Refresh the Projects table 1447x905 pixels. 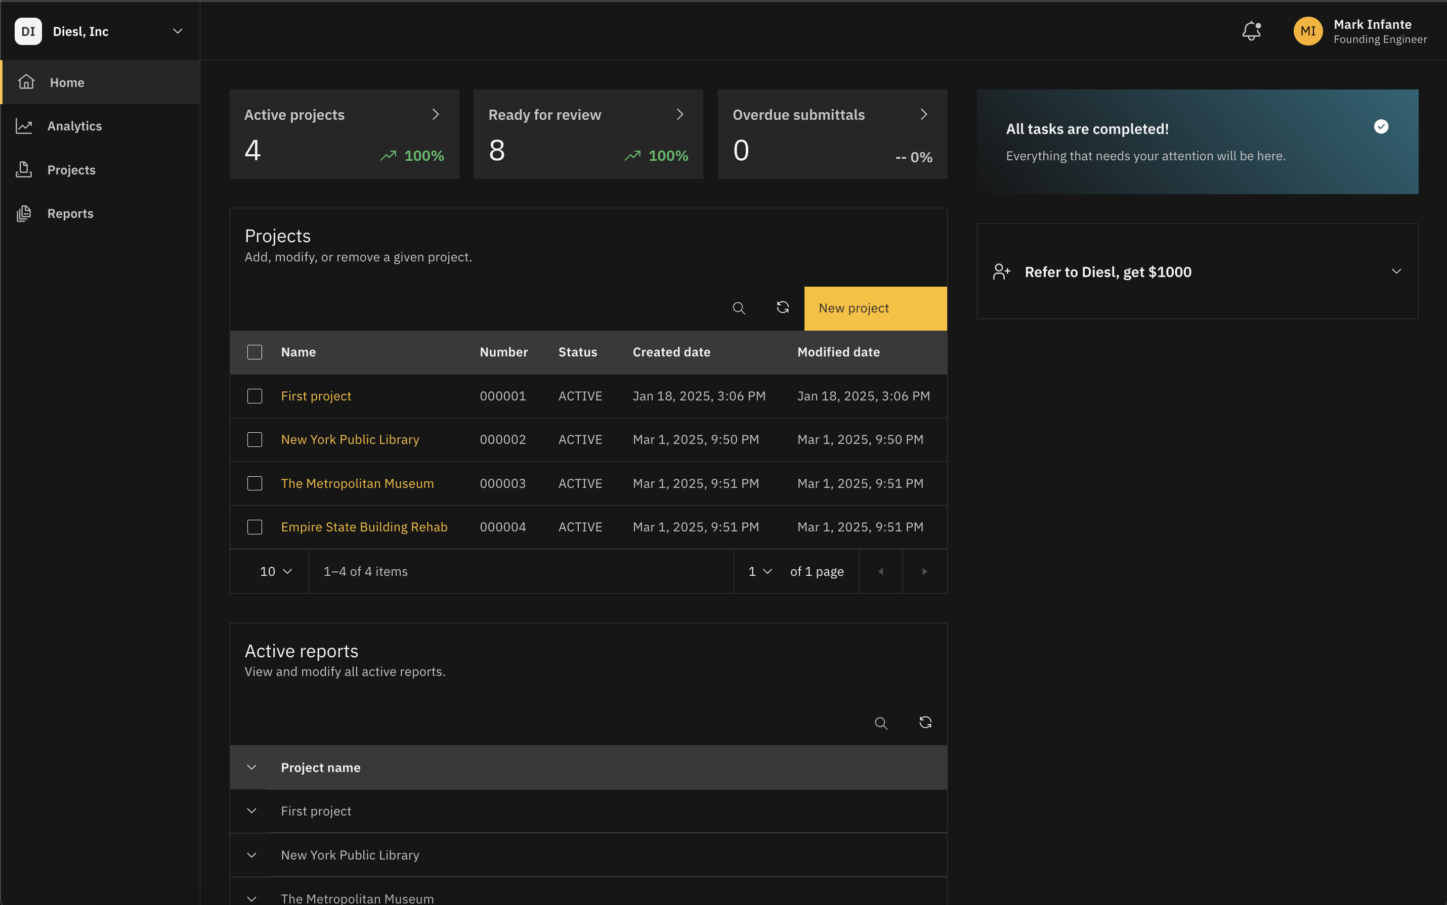(x=783, y=308)
